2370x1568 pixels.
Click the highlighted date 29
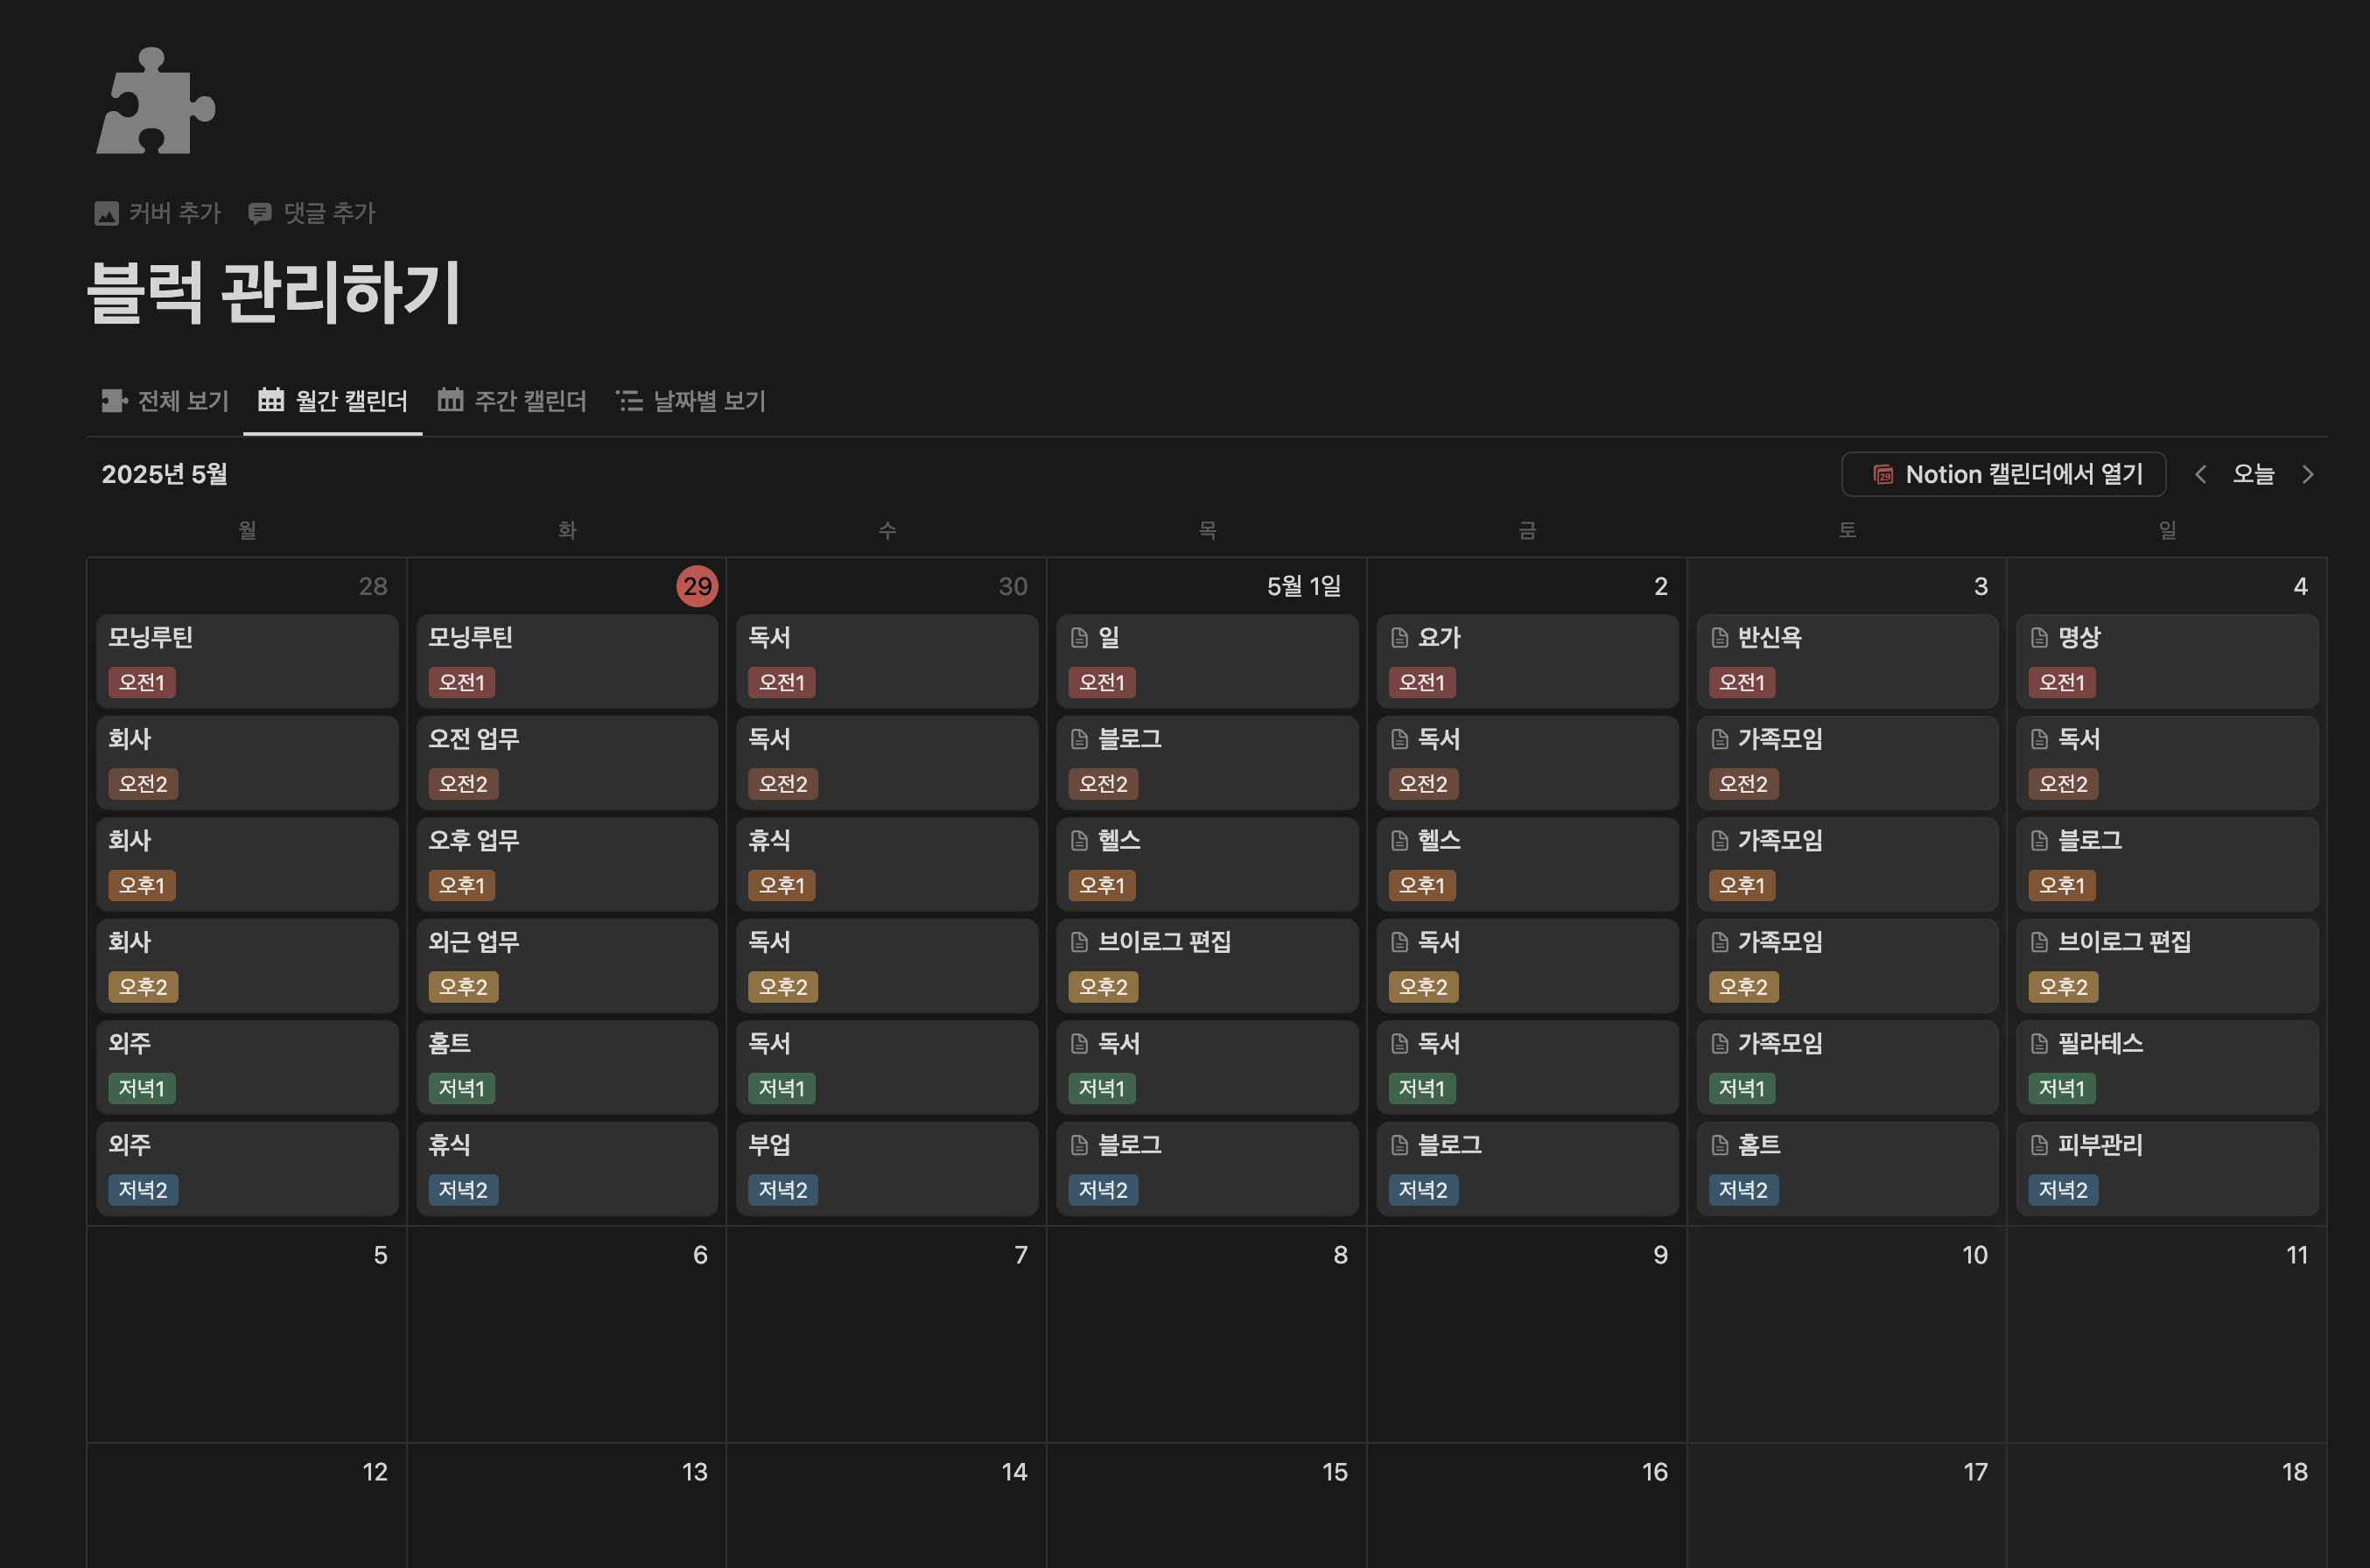[697, 586]
